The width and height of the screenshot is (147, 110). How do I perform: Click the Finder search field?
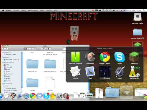pos(64,49)
